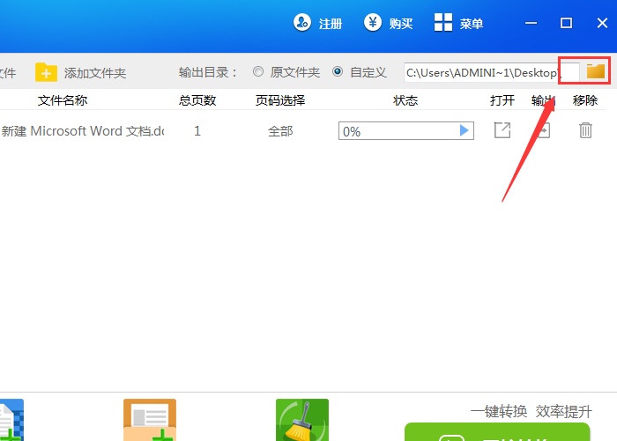Select the 新建 Microsoft Word 文档 file row
617x441 pixels.
[83, 131]
